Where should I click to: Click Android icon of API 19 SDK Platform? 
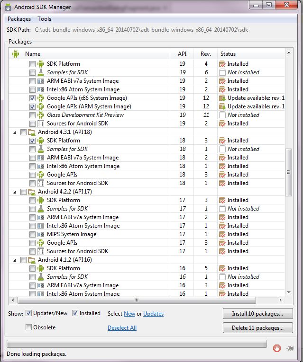(41, 64)
